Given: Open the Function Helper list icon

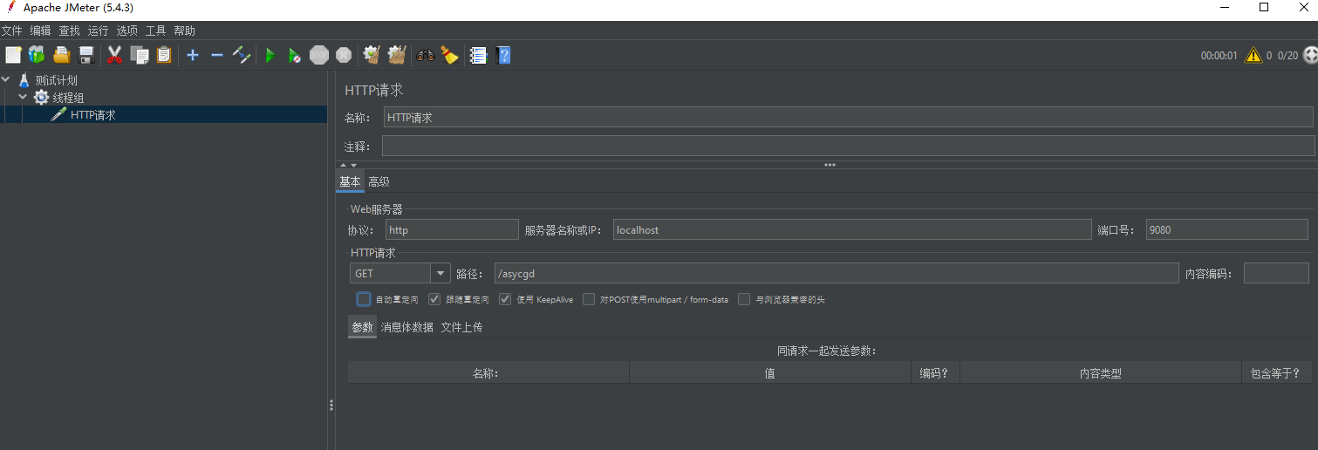Looking at the screenshot, I should point(478,55).
